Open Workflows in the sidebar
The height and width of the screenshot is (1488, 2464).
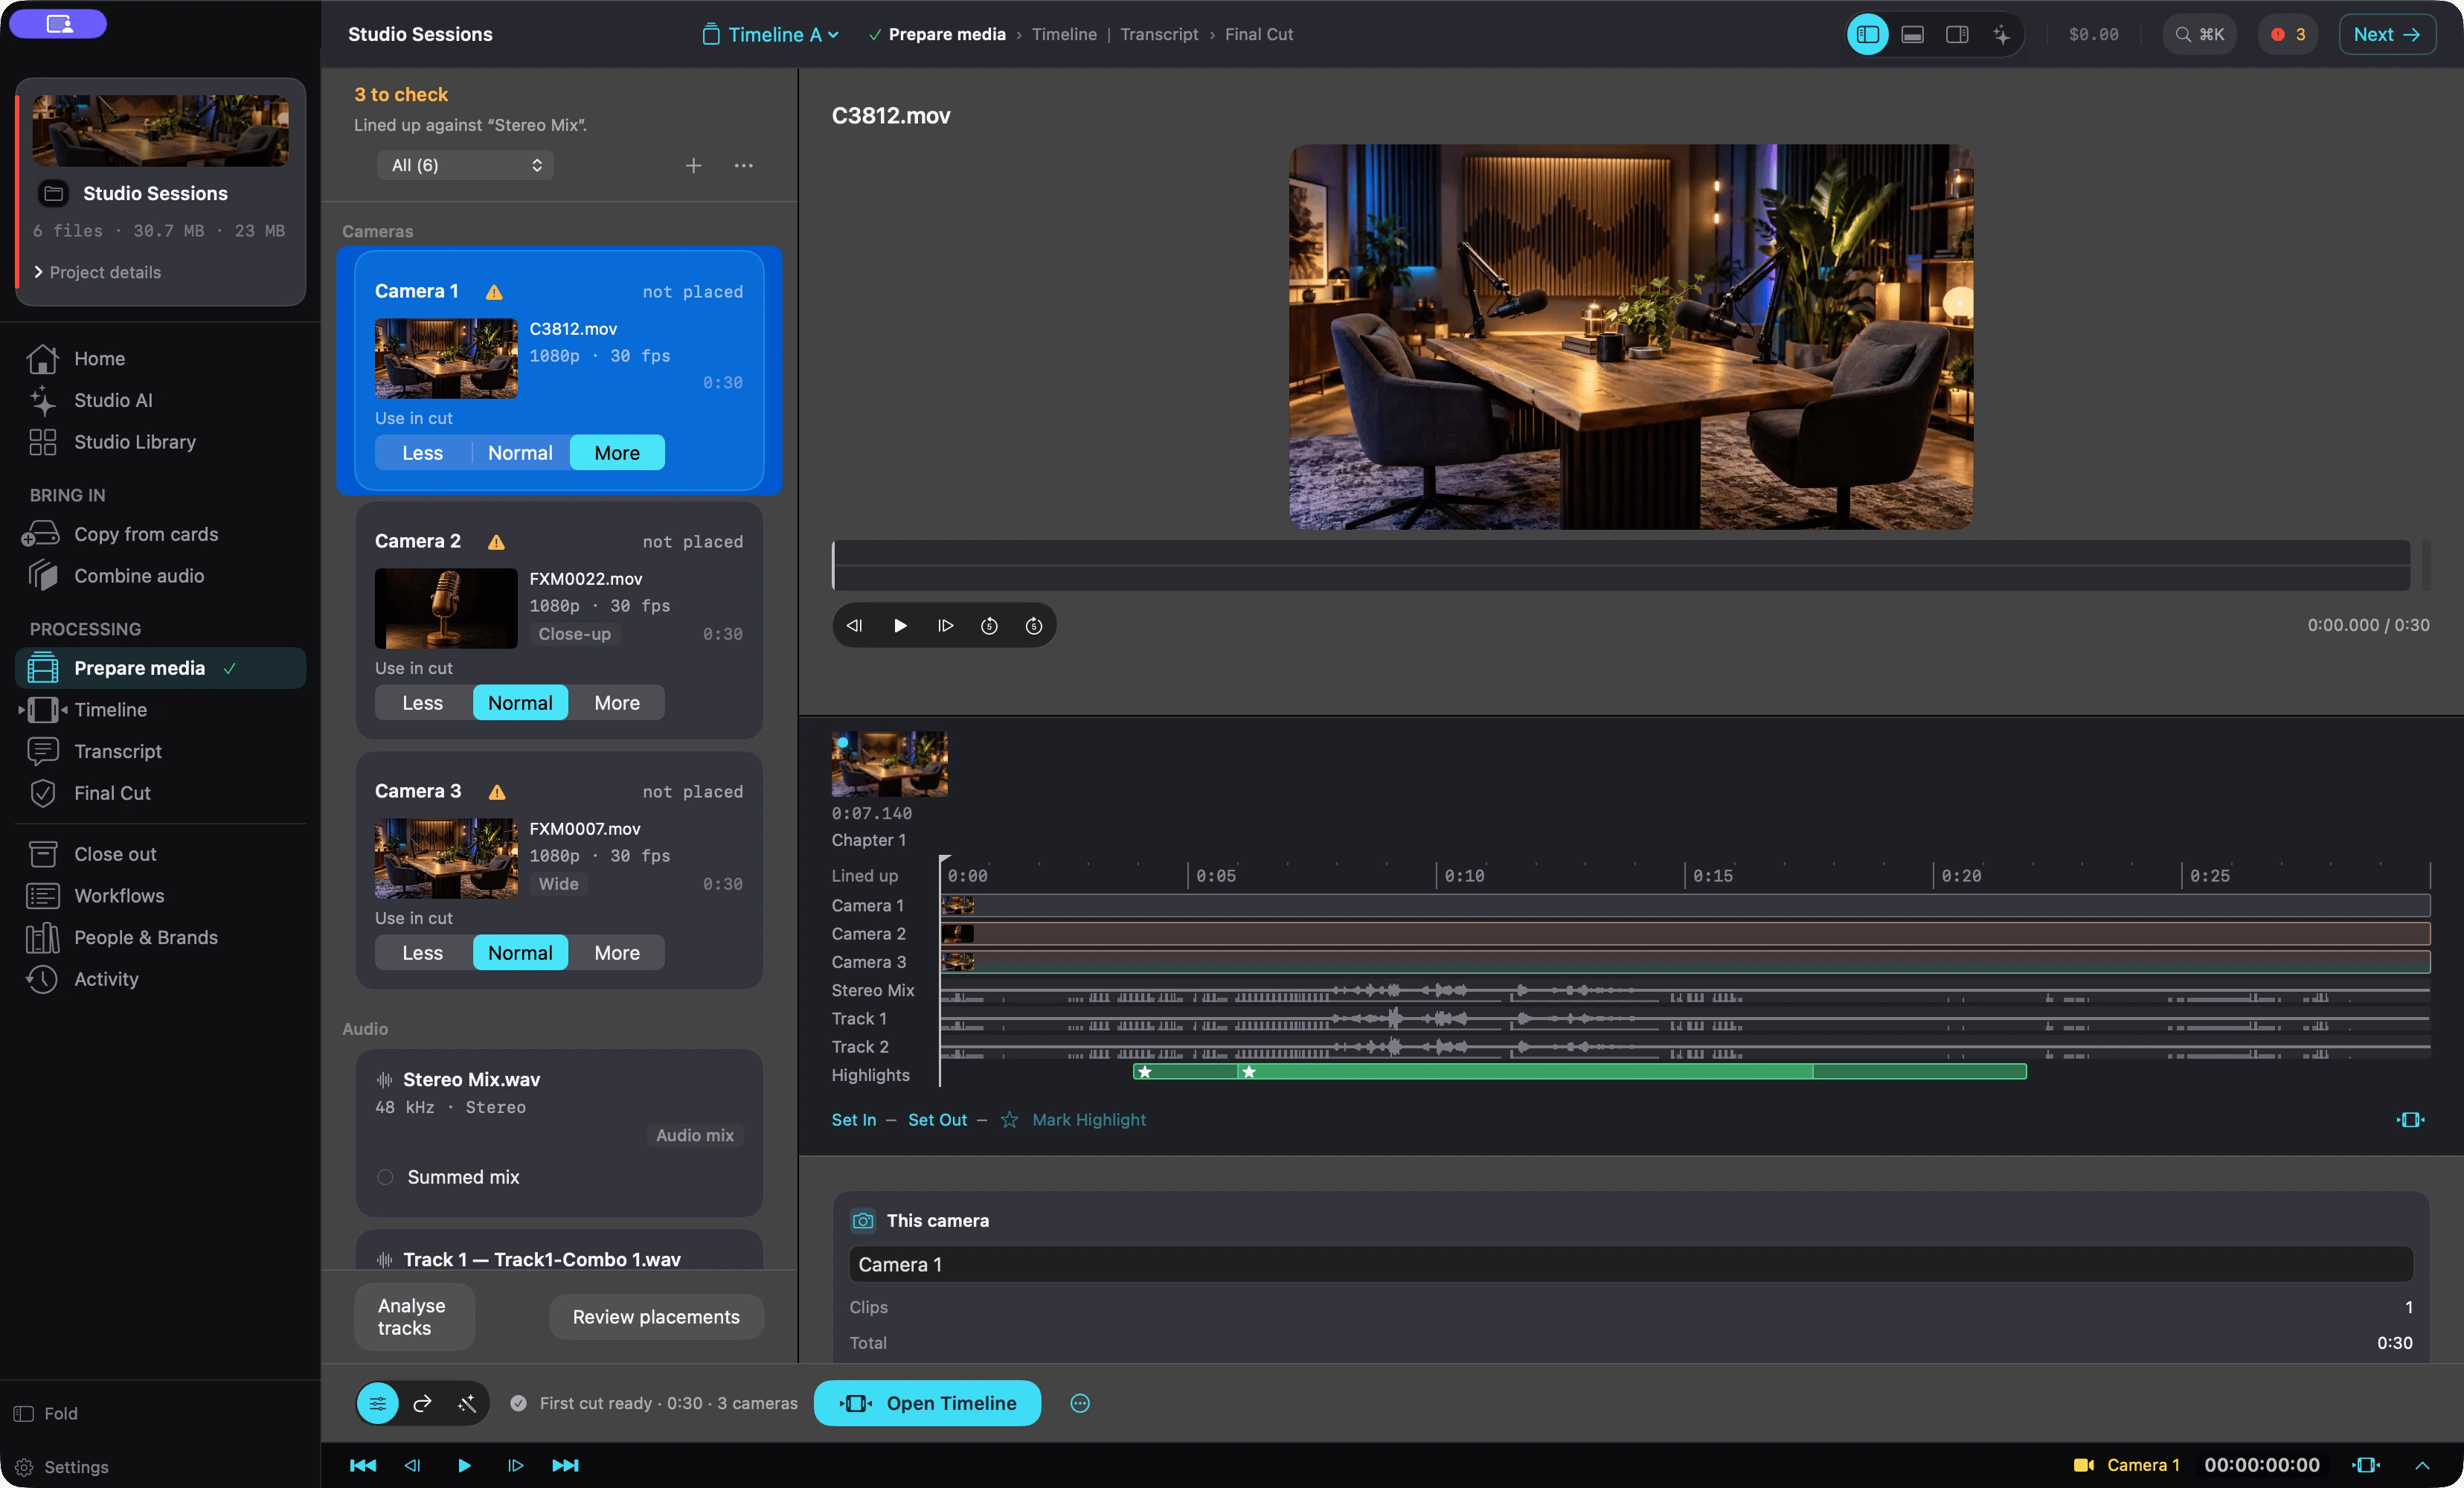119,896
